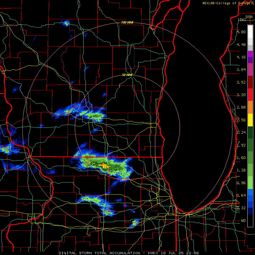Click the DSA product label

(249, 17)
